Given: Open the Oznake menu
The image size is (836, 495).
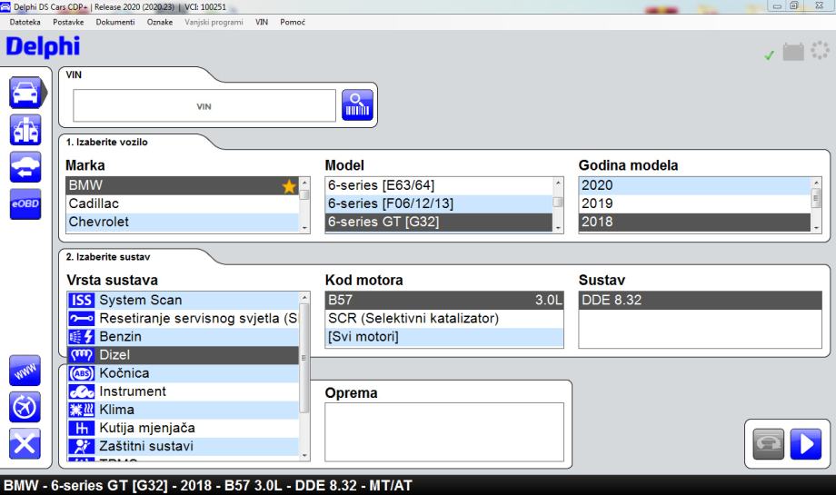Looking at the screenshot, I should (x=160, y=22).
